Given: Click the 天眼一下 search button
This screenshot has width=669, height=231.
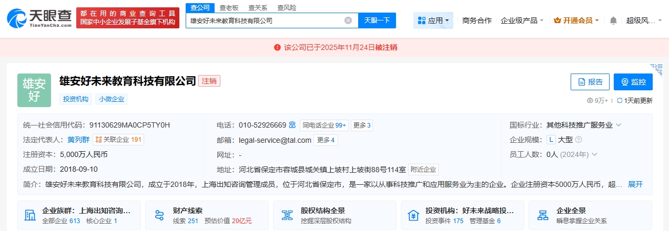Looking at the screenshot, I should click(x=377, y=20).
